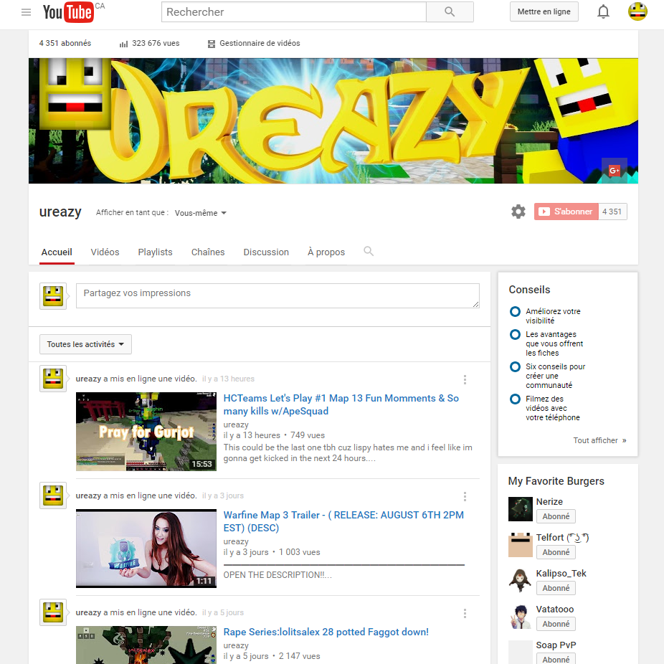This screenshot has width=664, height=664.
Task: Click Vatatooo channel avatar
Action: 521,617
